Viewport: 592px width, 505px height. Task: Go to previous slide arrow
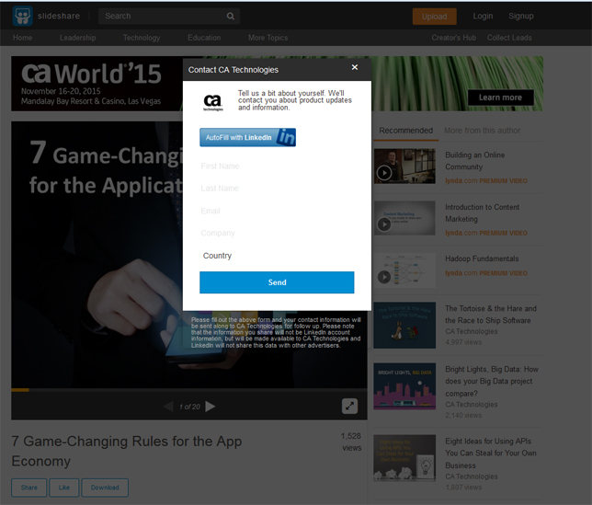pos(168,407)
